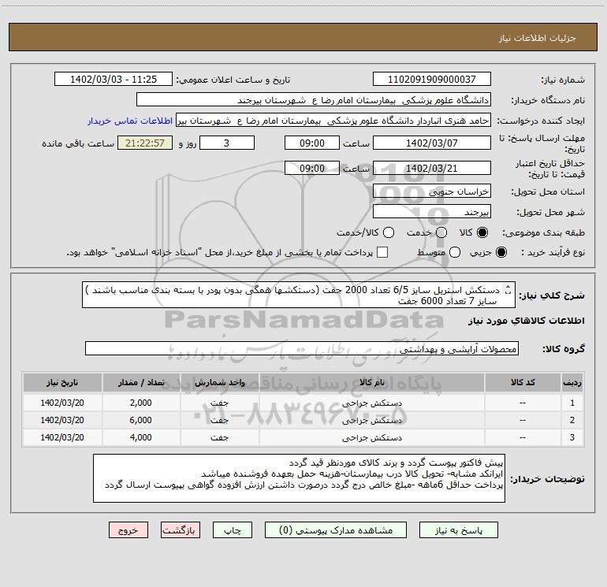The height and width of the screenshot is (587, 607).
Task: Click the buyer notes text box
Action: (299, 478)
